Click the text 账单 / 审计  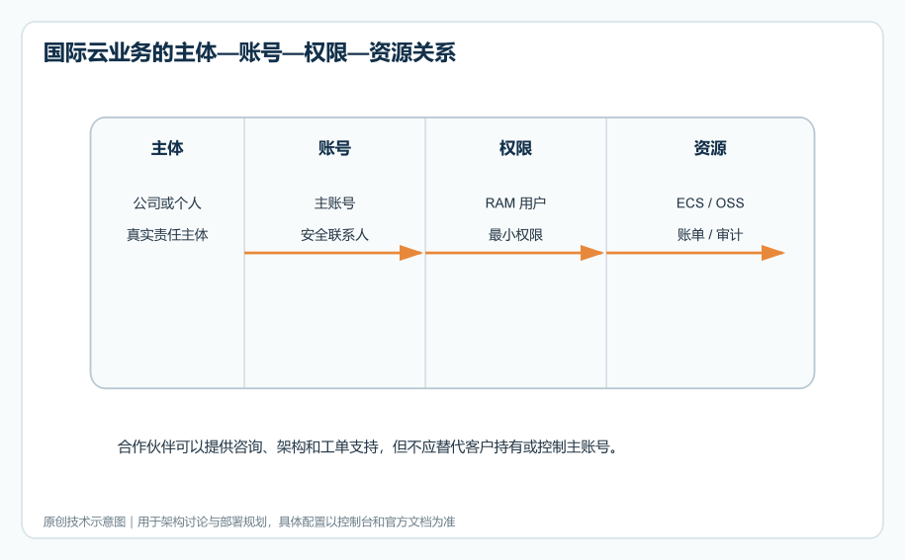tap(710, 235)
